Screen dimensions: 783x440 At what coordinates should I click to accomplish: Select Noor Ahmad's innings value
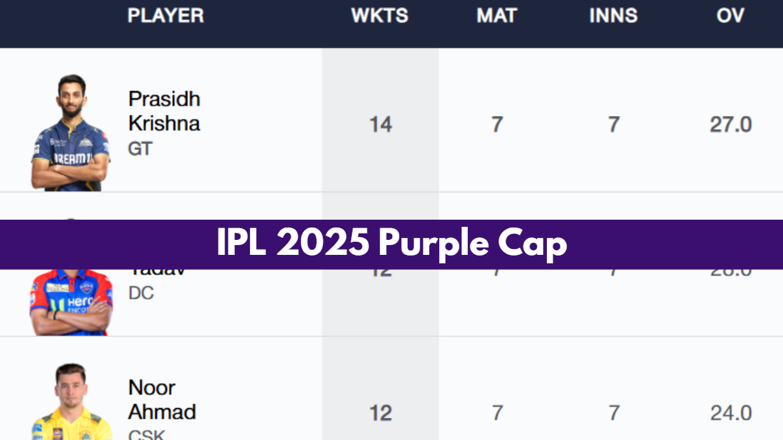click(614, 413)
